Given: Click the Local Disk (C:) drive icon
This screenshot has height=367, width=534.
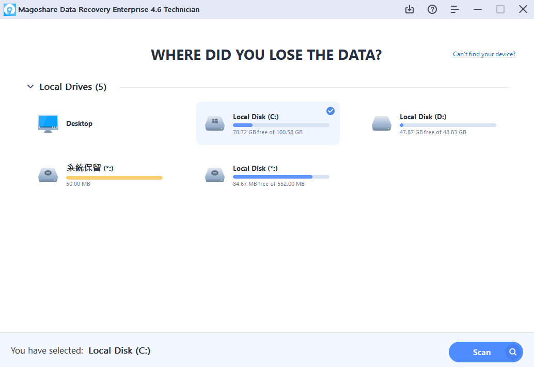Looking at the screenshot, I should [215, 123].
